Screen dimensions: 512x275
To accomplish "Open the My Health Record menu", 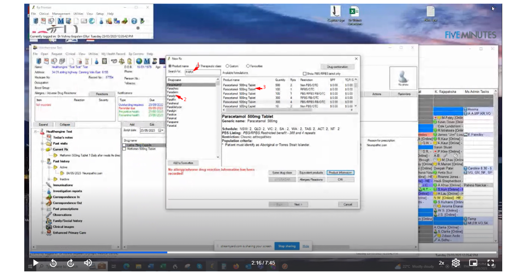I will 113,54.
